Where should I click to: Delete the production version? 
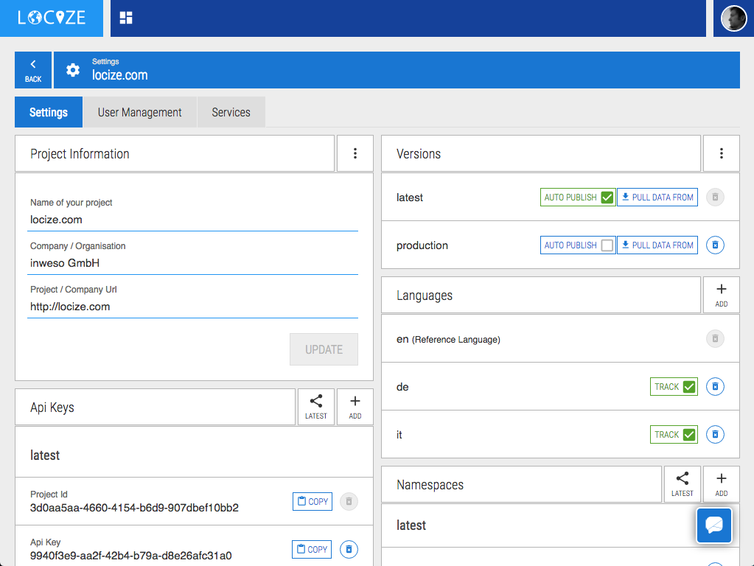(x=715, y=245)
